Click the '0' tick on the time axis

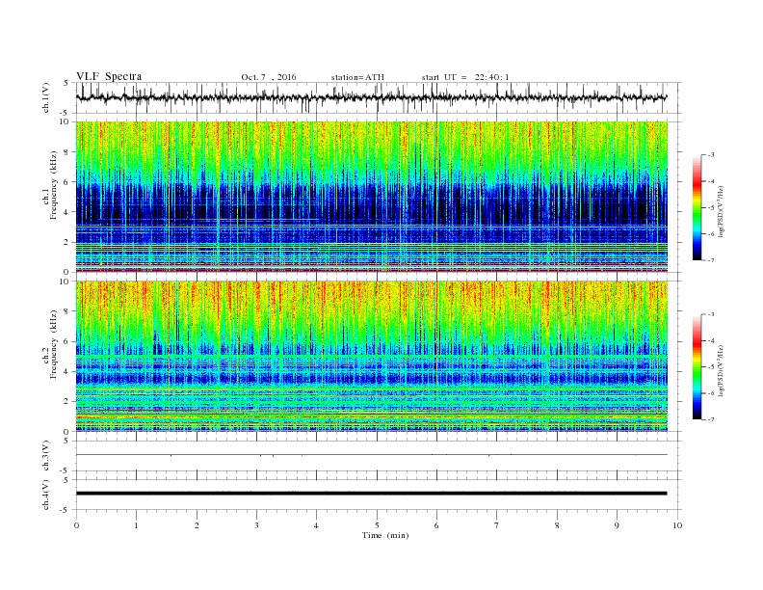click(76, 525)
